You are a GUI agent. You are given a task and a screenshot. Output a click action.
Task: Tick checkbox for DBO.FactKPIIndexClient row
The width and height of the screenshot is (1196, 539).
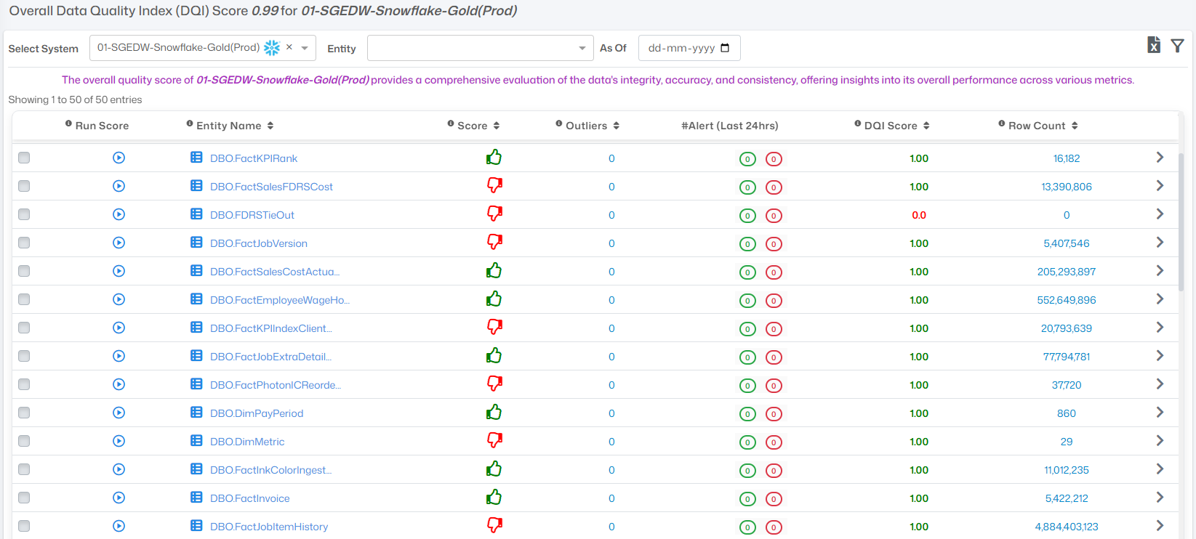click(x=24, y=328)
